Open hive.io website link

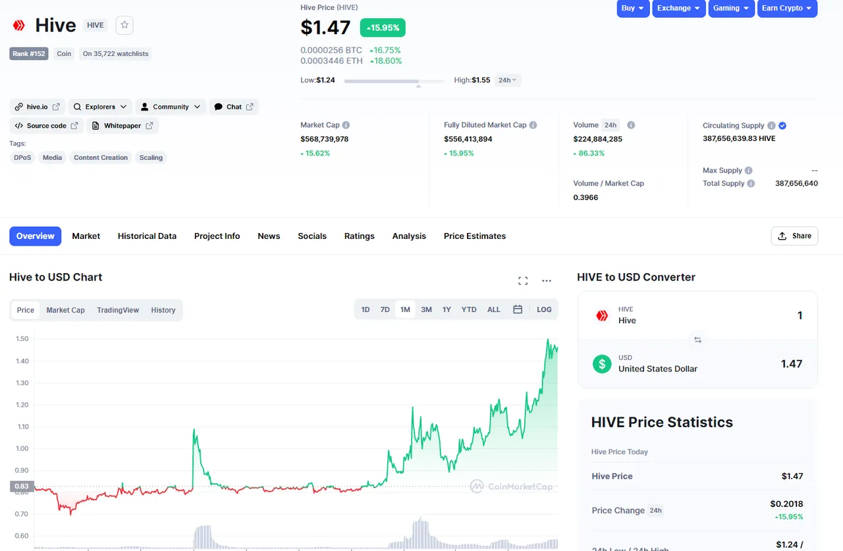pyautogui.click(x=38, y=107)
